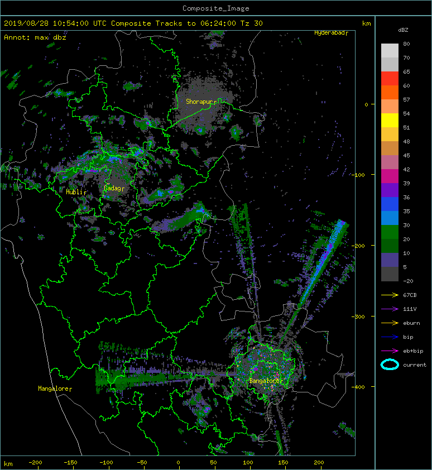This screenshot has height=470, width=432.
Task: Click the 111V legend label
Action: point(410,309)
